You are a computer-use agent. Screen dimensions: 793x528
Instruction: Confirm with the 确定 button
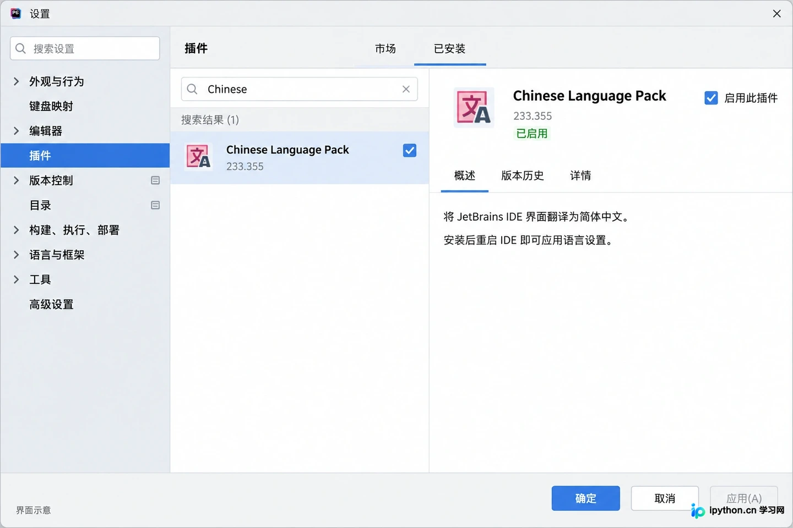coord(586,498)
